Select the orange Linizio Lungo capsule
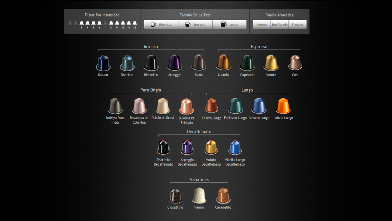 pyautogui.click(x=283, y=106)
